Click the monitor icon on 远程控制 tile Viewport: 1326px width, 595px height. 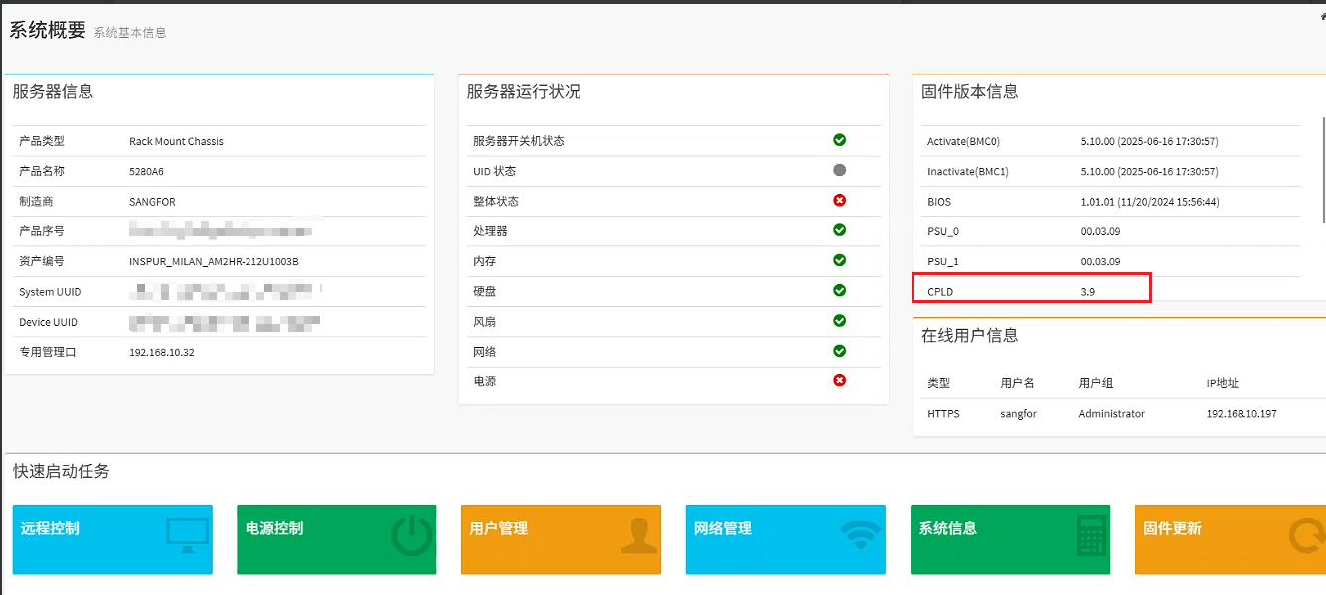pyautogui.click(x=187, y=535)
